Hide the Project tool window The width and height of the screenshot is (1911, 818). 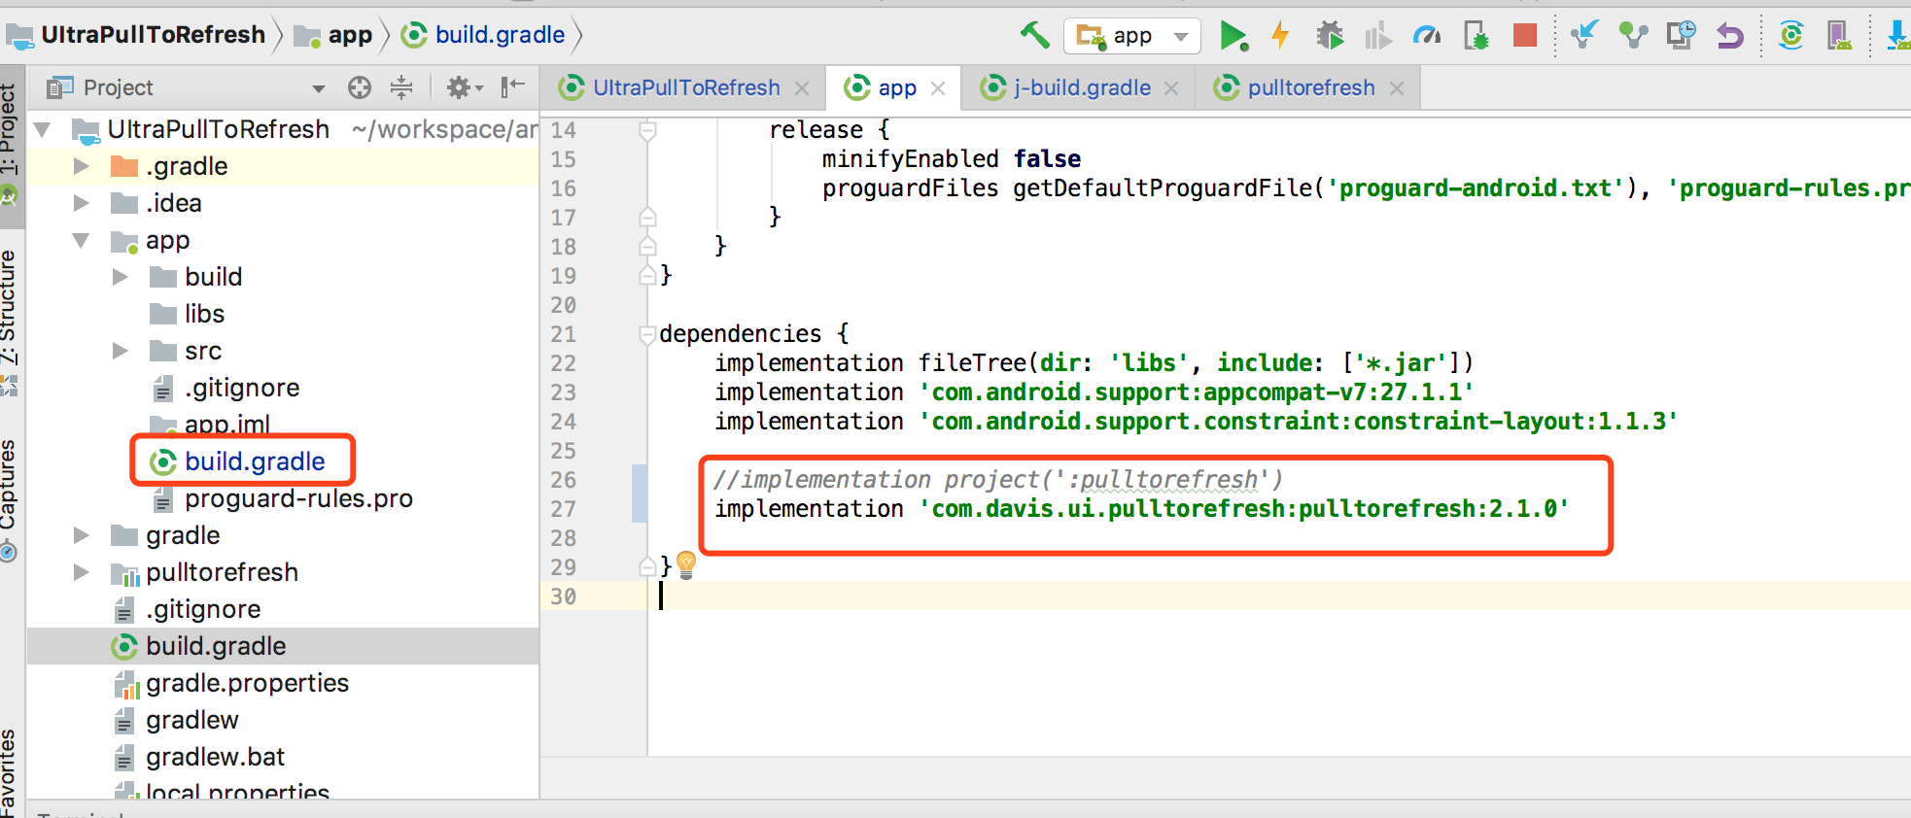pyautogui.click(x=512, y=87)
